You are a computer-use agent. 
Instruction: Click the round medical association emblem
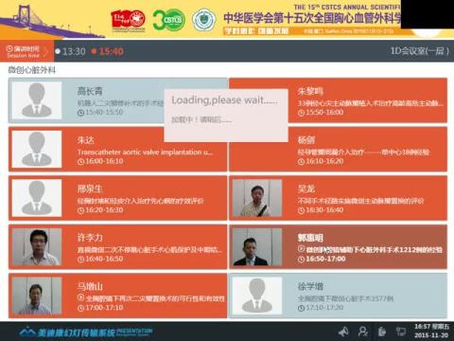(204, 20)
